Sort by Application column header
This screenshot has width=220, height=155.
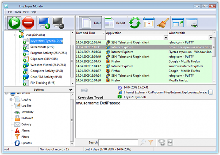137,33
